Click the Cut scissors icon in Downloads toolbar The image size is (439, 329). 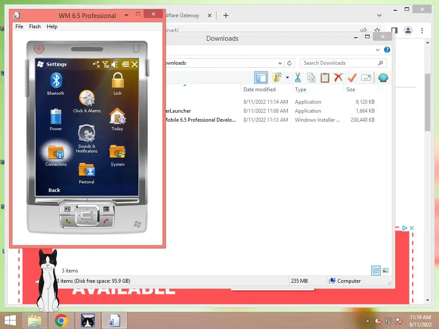298,78
